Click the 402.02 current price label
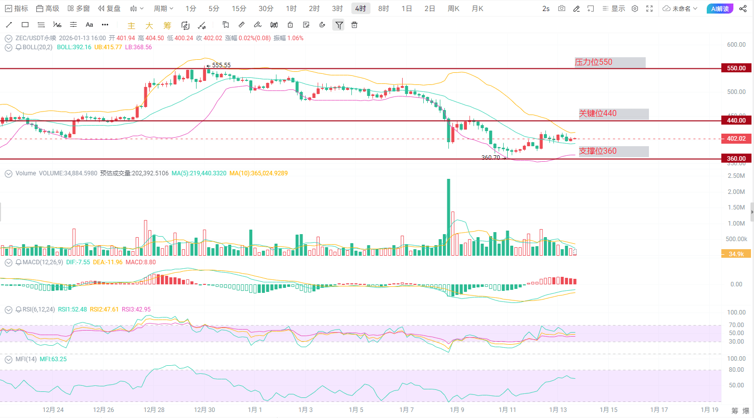Viewport: 754px width, 418px height. tap(736, 138)
